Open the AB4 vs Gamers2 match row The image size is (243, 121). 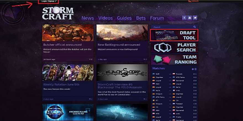[x=175, y=110]
